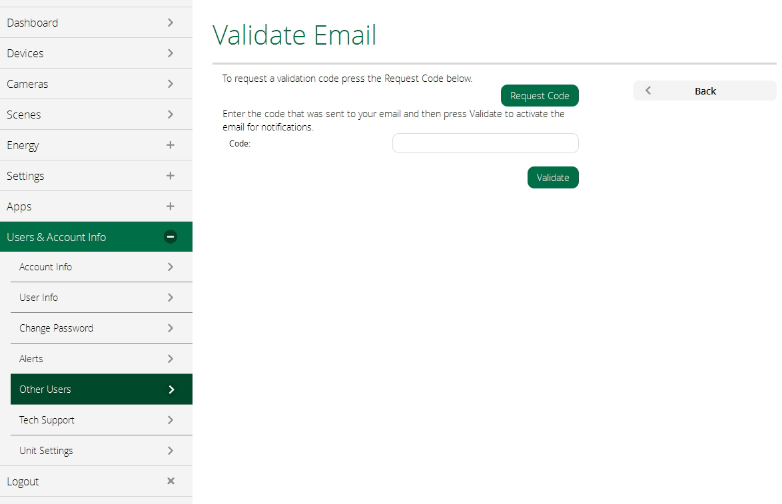Click the arrow icon beside Change Password
The height and width of the screenshot is (504, 782).
171,328
